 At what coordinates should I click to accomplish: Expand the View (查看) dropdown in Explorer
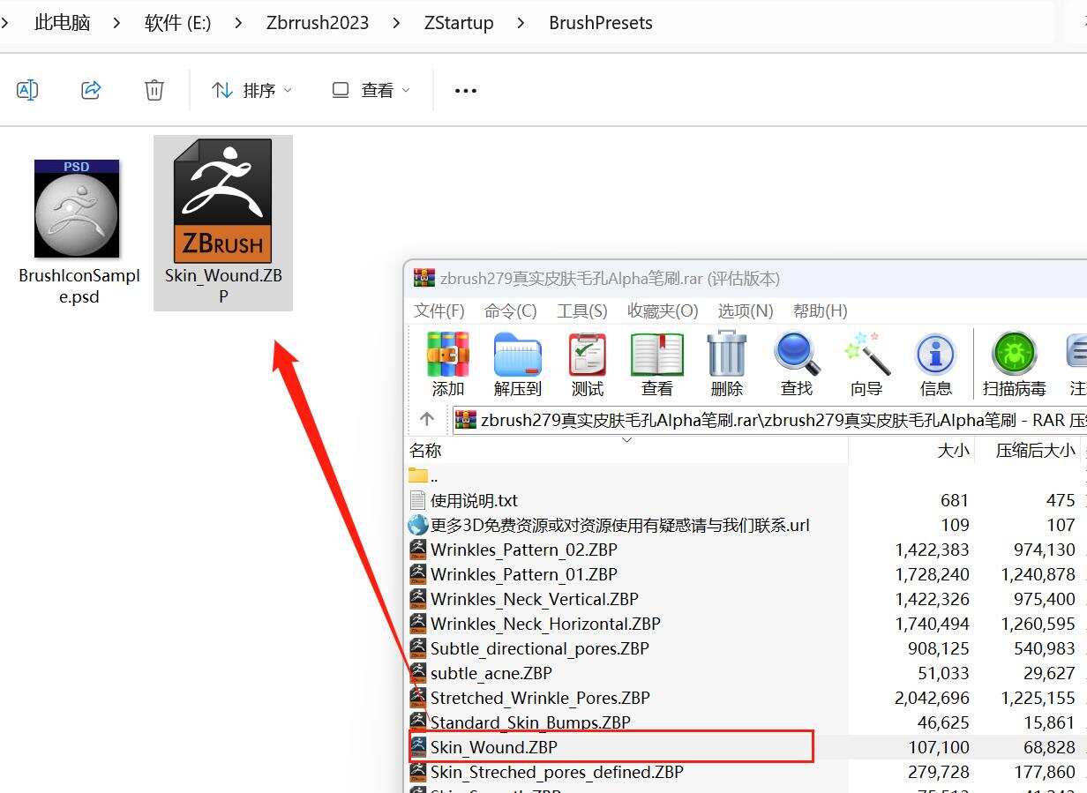[371, 90]
